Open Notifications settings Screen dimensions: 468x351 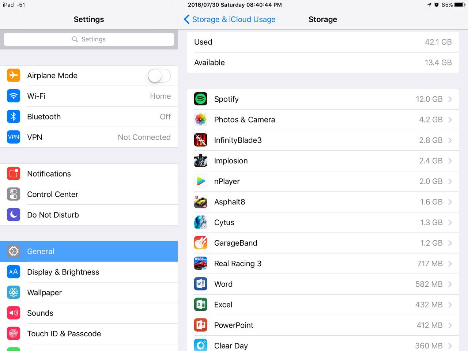tap(89, 174)
